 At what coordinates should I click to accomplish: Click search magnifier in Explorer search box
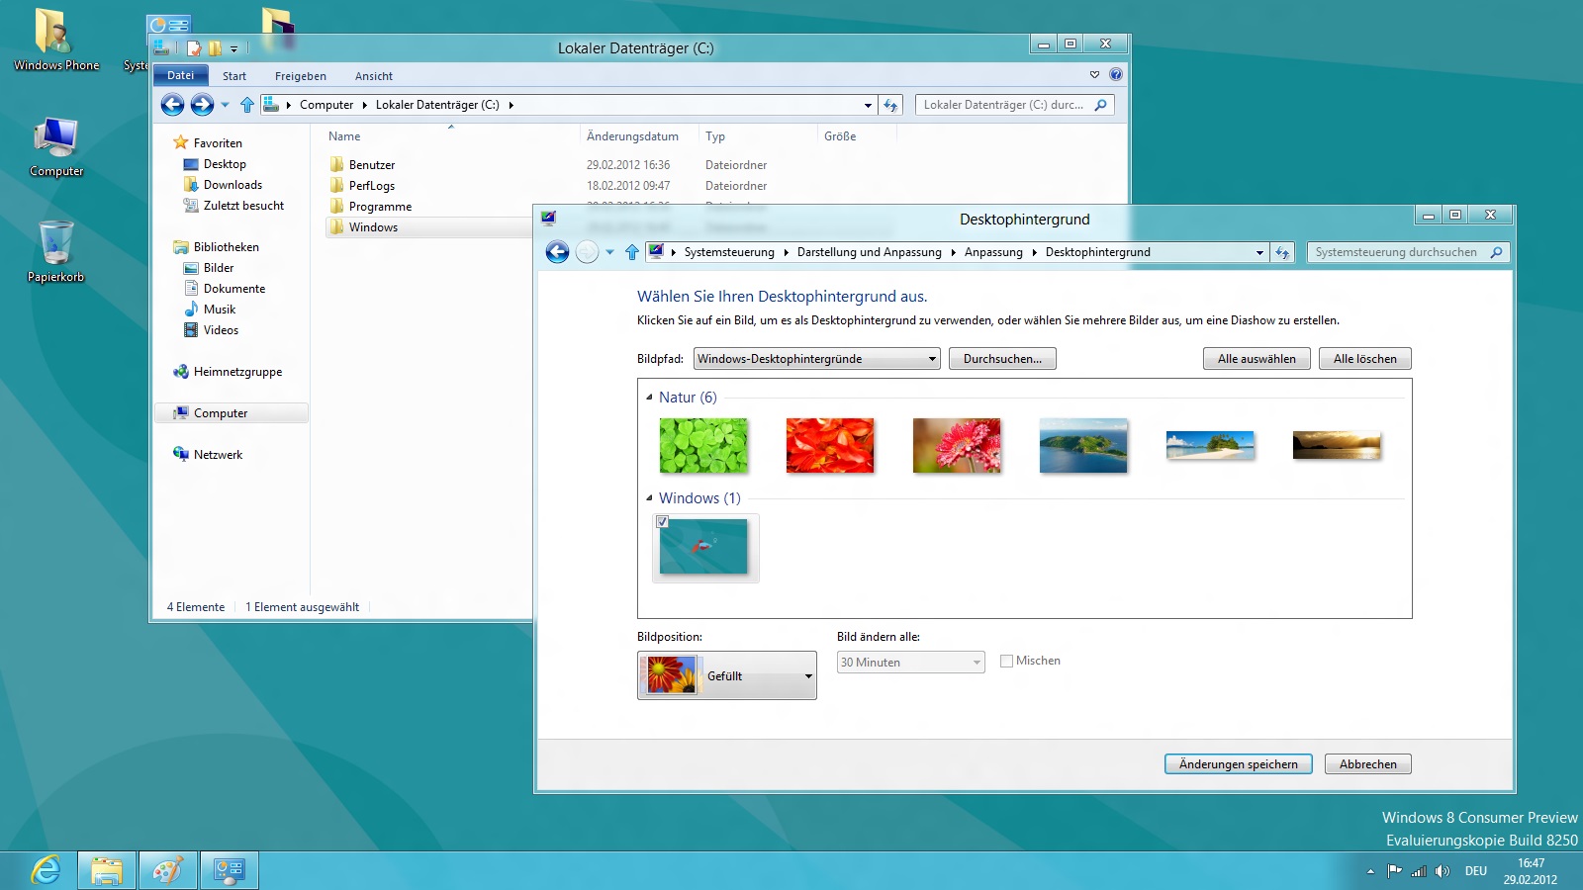[1100, 105]
